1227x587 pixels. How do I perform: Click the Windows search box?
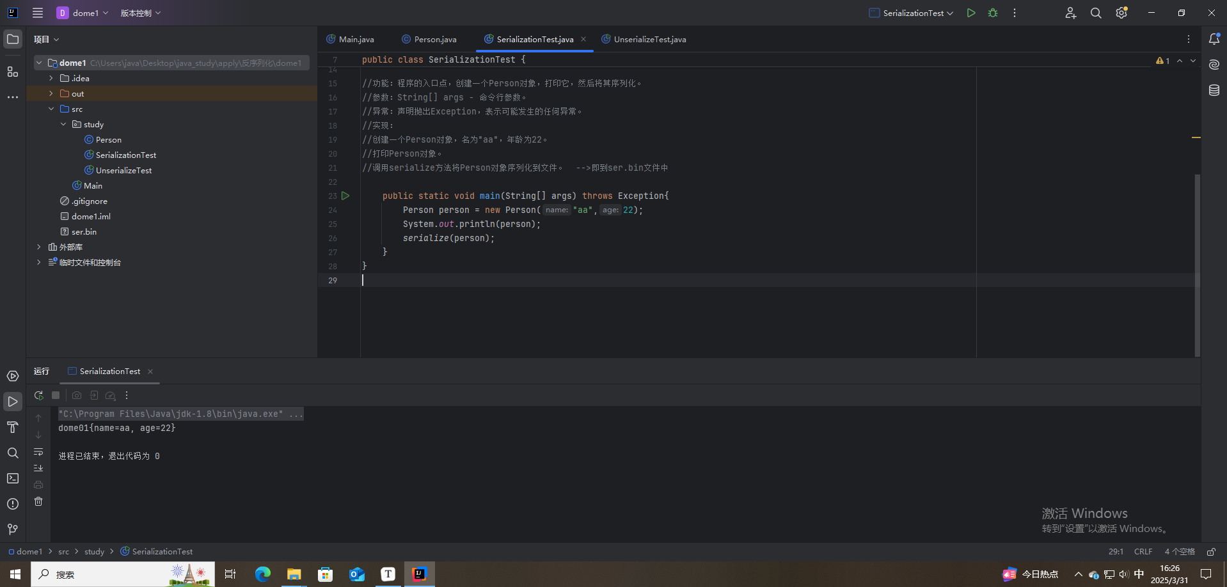[x=123, y=574]
